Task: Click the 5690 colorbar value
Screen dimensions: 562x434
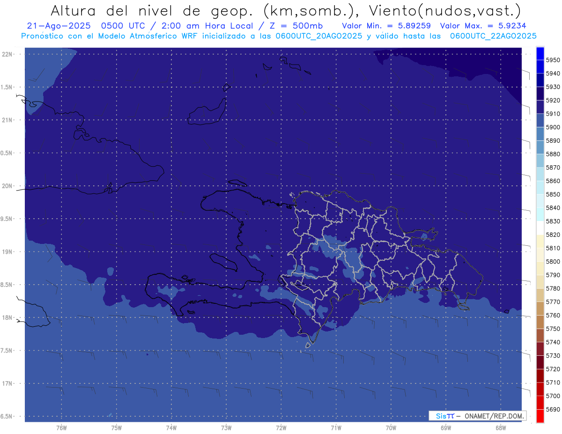Action: pos(553,409)
